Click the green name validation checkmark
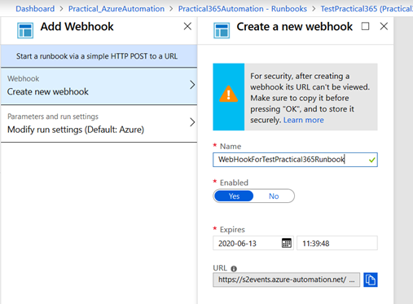Viewport: 413px width, 304px height. point(372,160)
